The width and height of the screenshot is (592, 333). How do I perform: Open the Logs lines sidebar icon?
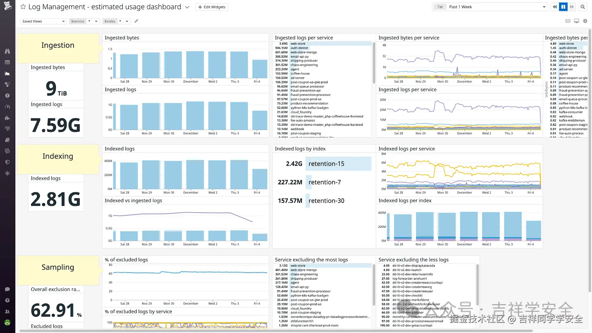point(7,129)
